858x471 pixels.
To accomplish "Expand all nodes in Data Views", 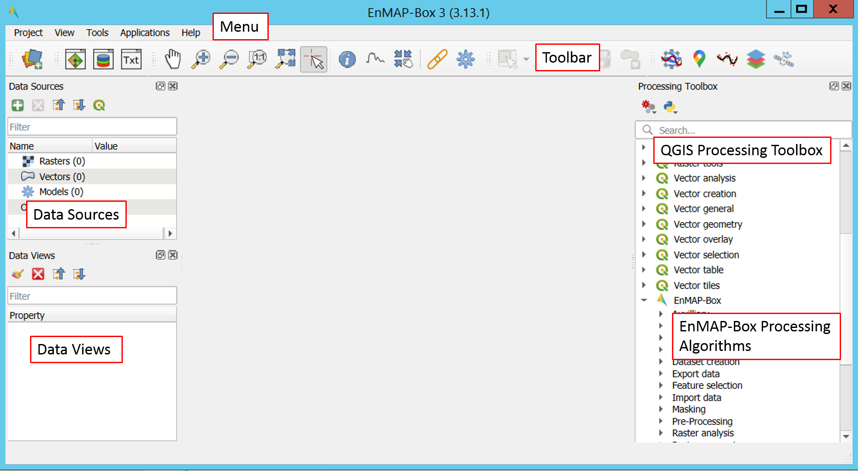I will click(x=79, y=274).
